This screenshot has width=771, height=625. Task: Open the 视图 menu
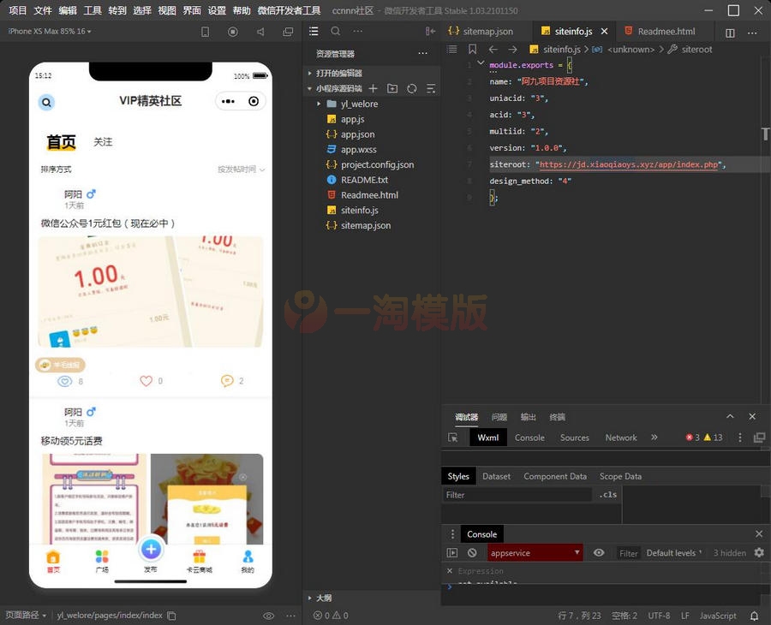tap(167, 10)
